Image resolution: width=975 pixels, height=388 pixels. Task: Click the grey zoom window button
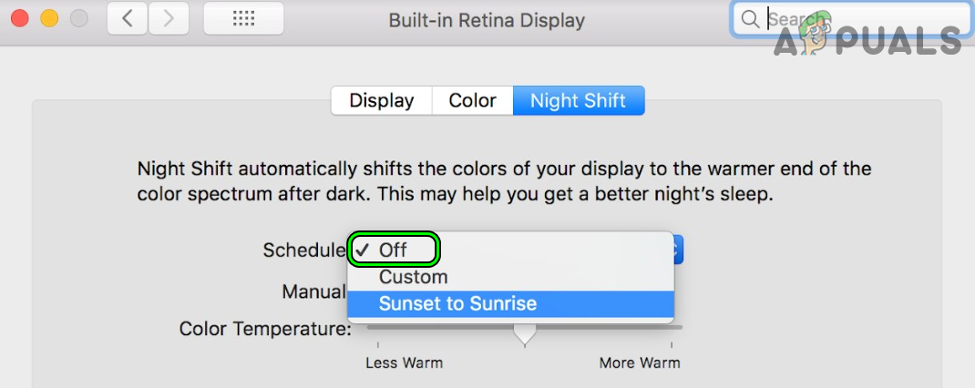(x=79, y=18)
